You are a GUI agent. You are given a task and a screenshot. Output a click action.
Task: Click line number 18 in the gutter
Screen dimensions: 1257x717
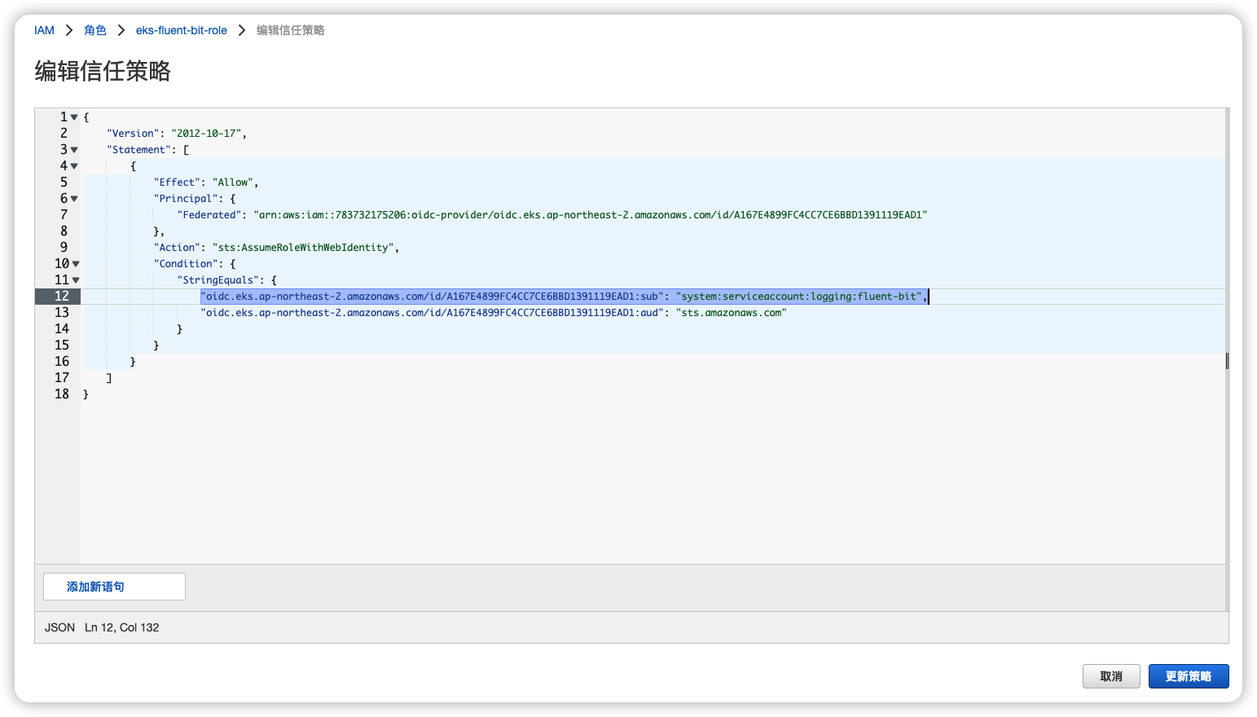tap(62, 394)
